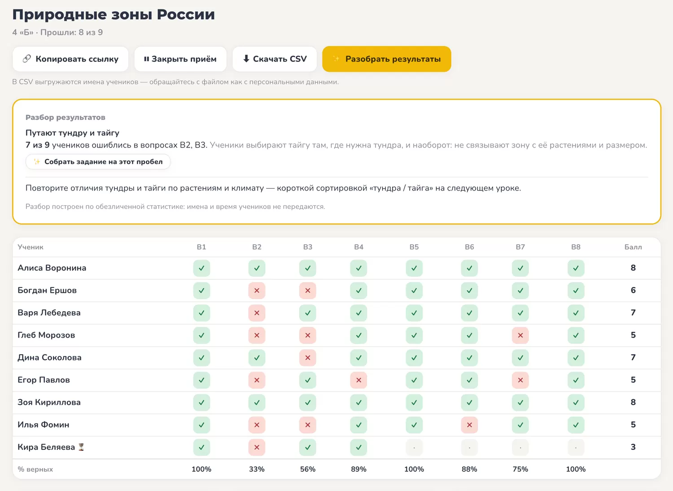Click Богдан Ершов's red cross under В3
This screenshot has width=673, height=491.
point(308,291)
